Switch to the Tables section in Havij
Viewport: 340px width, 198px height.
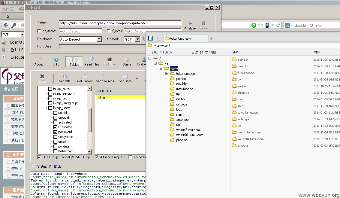coord(74,62)
